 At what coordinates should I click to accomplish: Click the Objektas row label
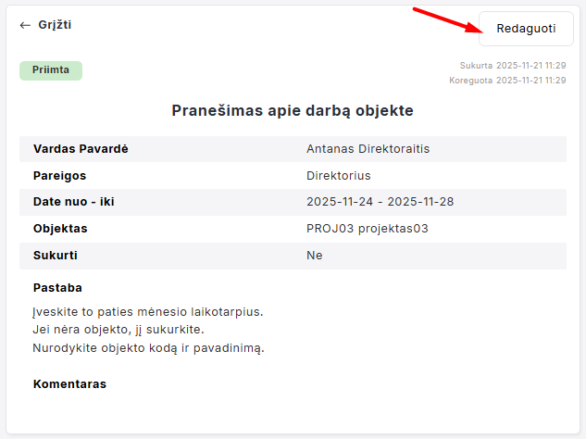[x=60, y=229]
